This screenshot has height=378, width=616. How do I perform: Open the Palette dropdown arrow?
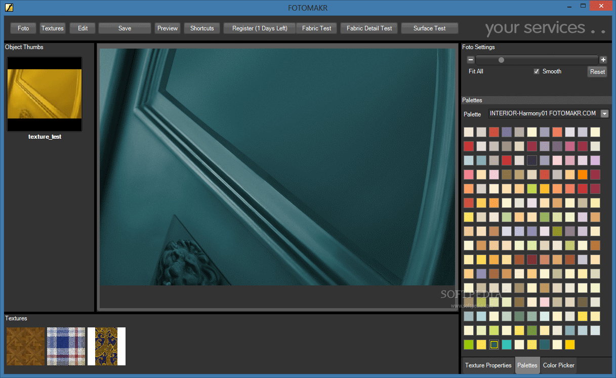tap(604, 114)
